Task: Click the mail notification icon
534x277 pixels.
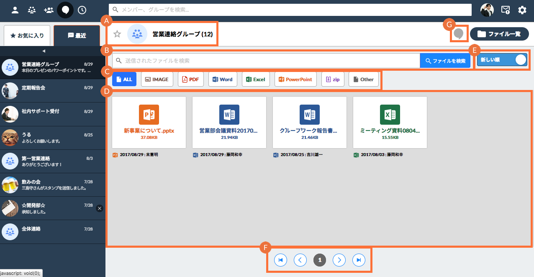Action: 506,10
